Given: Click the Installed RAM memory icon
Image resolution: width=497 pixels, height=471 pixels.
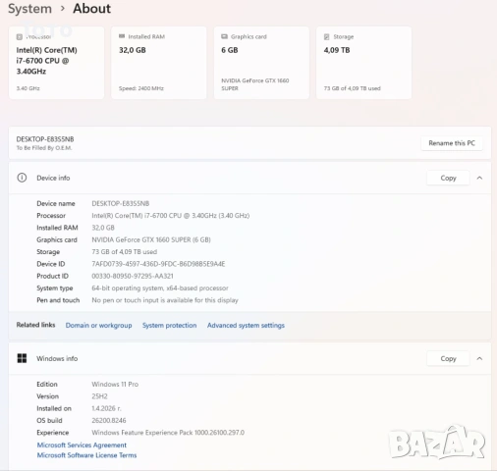Looking at the screenshot, I should coord(122,36).
